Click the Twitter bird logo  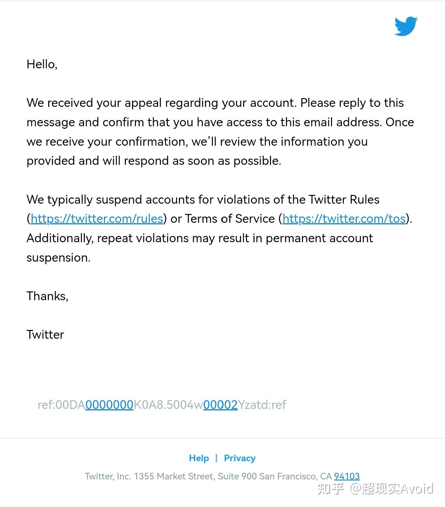click(406, 26)
